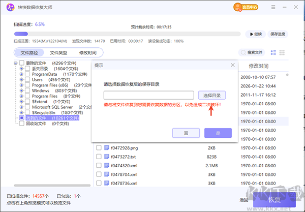Tick checkbox for 丢失目录
The height and width of the screenshot is (212, 305).
pyautogui.click(x=27, y=69)
